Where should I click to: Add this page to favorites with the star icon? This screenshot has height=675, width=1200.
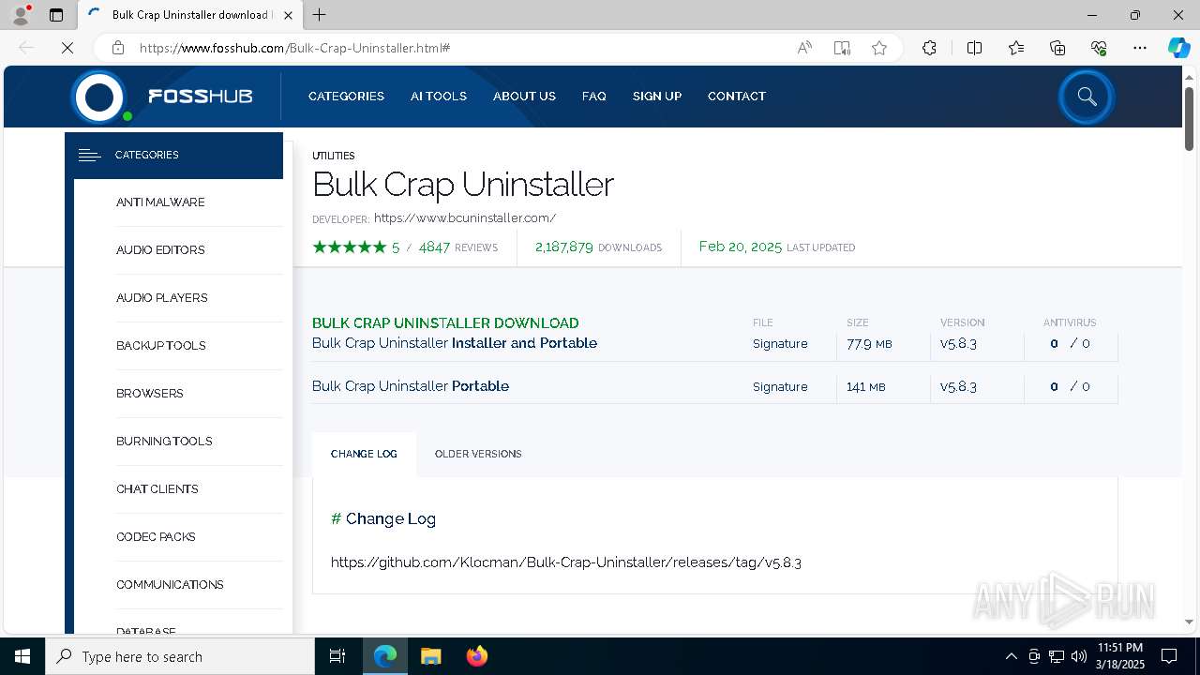(879, 48)
